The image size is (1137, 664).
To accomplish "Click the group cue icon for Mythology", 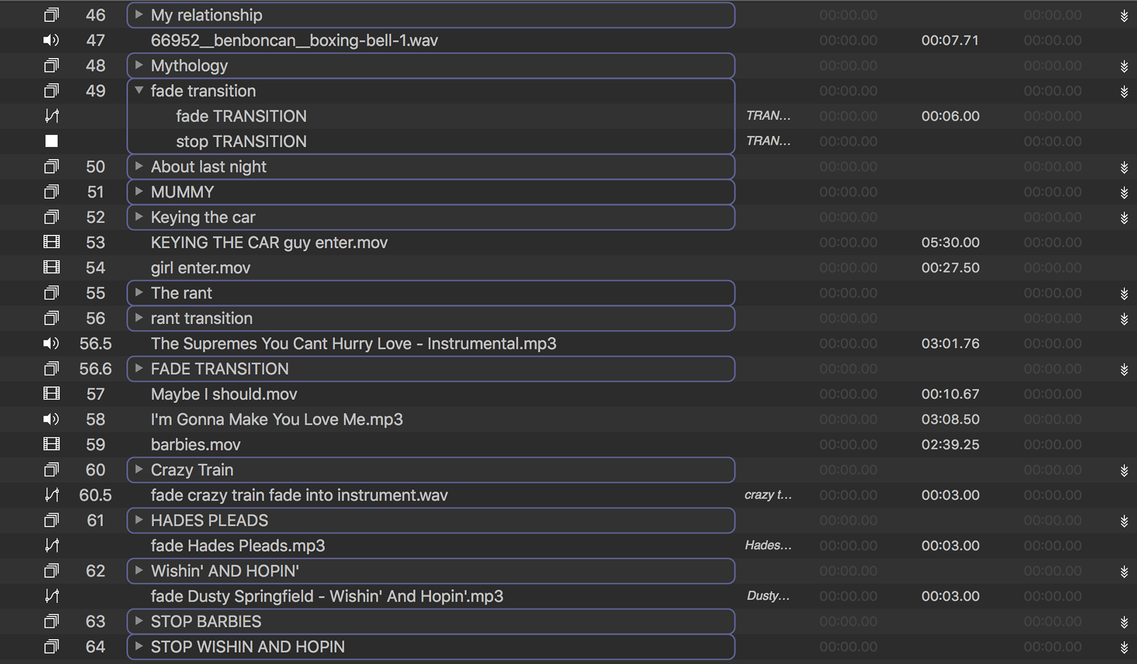I will (x=52, y=66).
